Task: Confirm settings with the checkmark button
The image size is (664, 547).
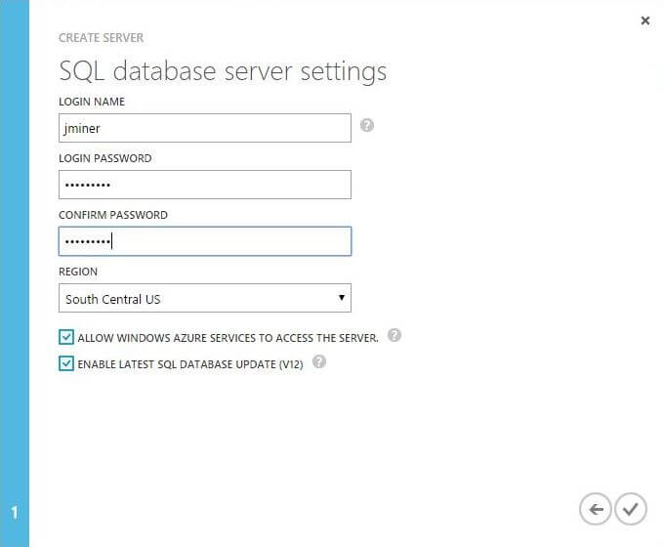Action: pos(631,509)
